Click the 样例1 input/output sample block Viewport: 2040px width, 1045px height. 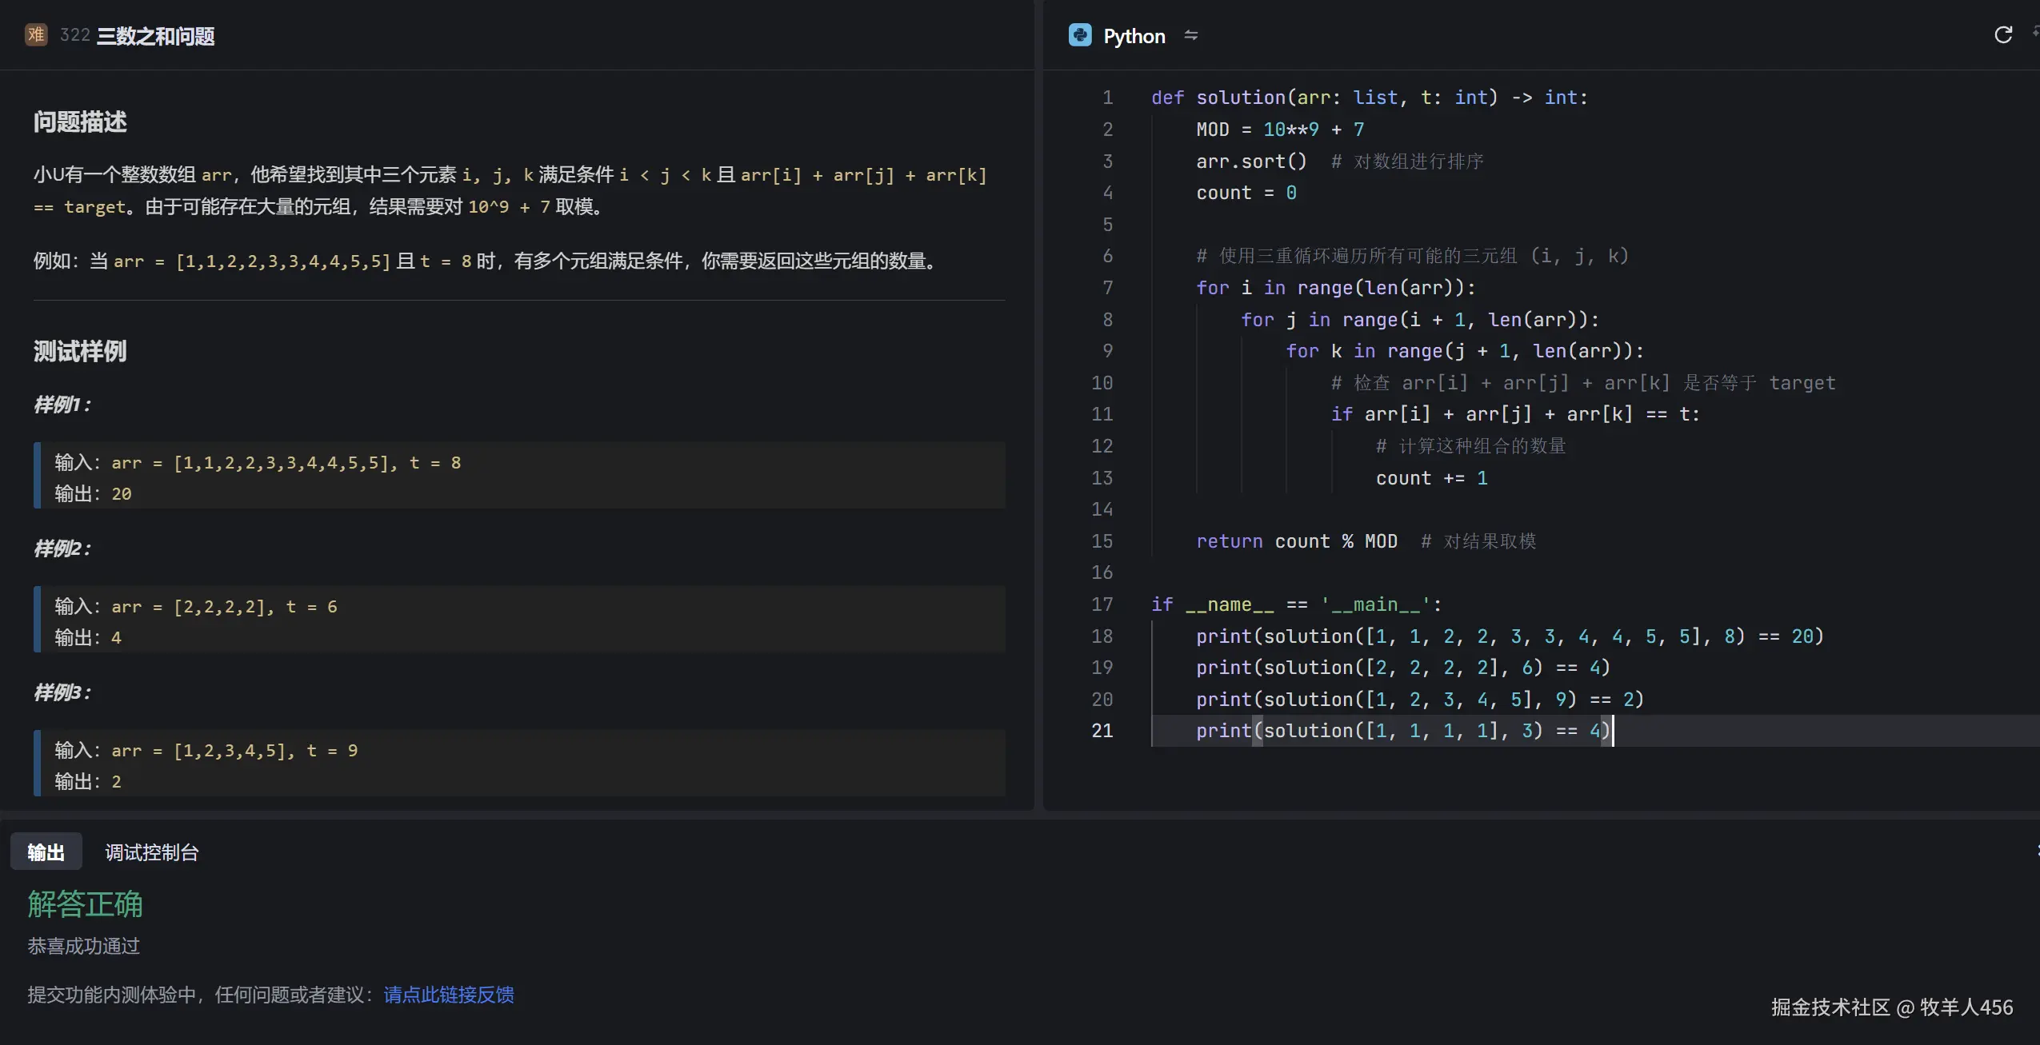point(520,476)
